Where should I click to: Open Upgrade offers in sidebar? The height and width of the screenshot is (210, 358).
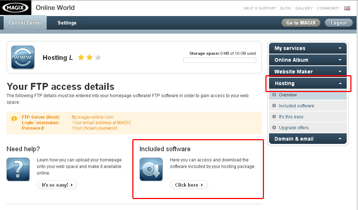click(308, 128)
